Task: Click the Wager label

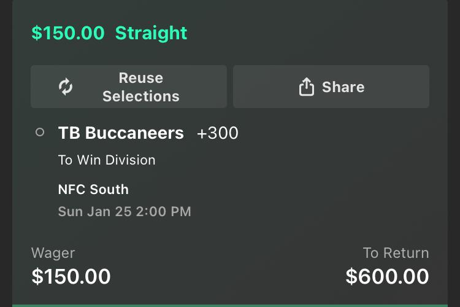Action: 53,253
